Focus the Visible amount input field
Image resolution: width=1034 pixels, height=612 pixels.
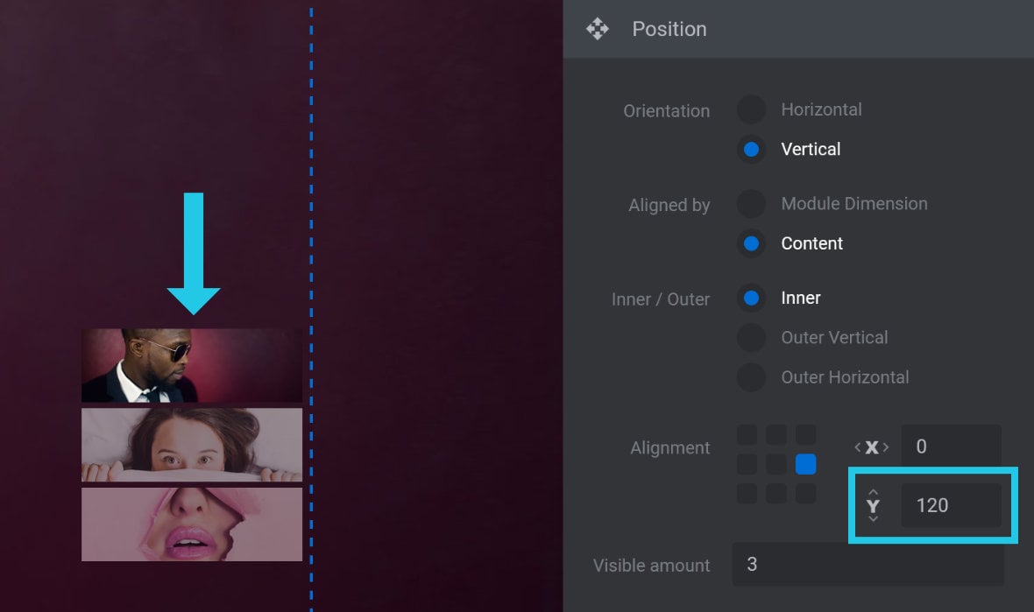click(868, 565)
